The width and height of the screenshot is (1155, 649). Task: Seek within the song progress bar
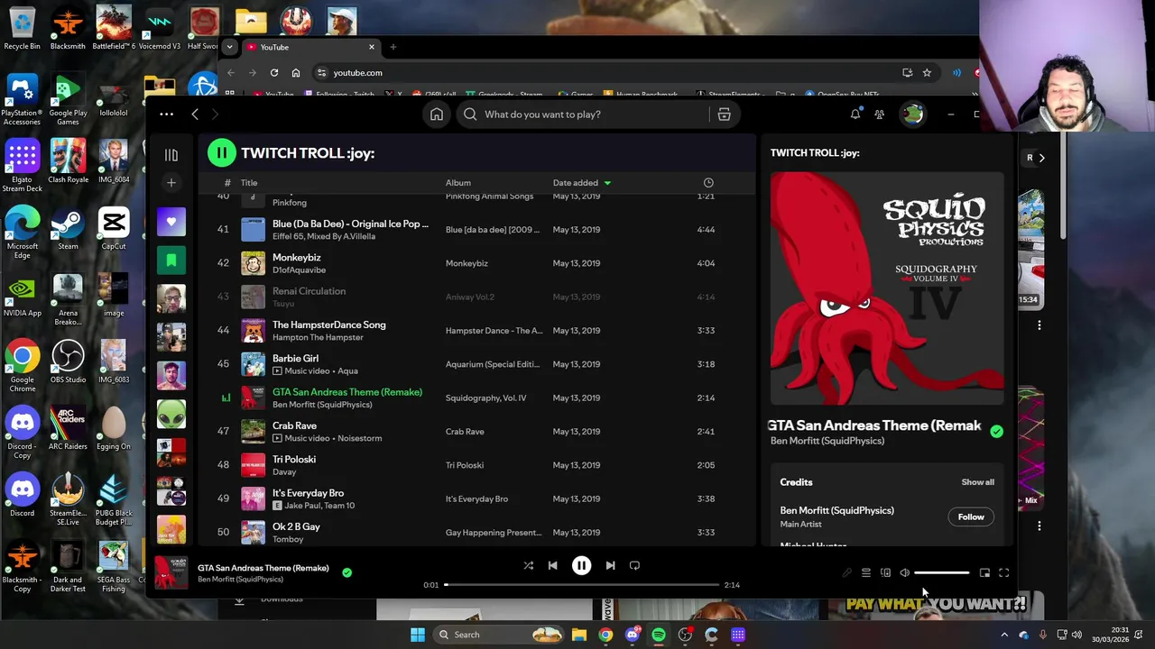point(581,585)
